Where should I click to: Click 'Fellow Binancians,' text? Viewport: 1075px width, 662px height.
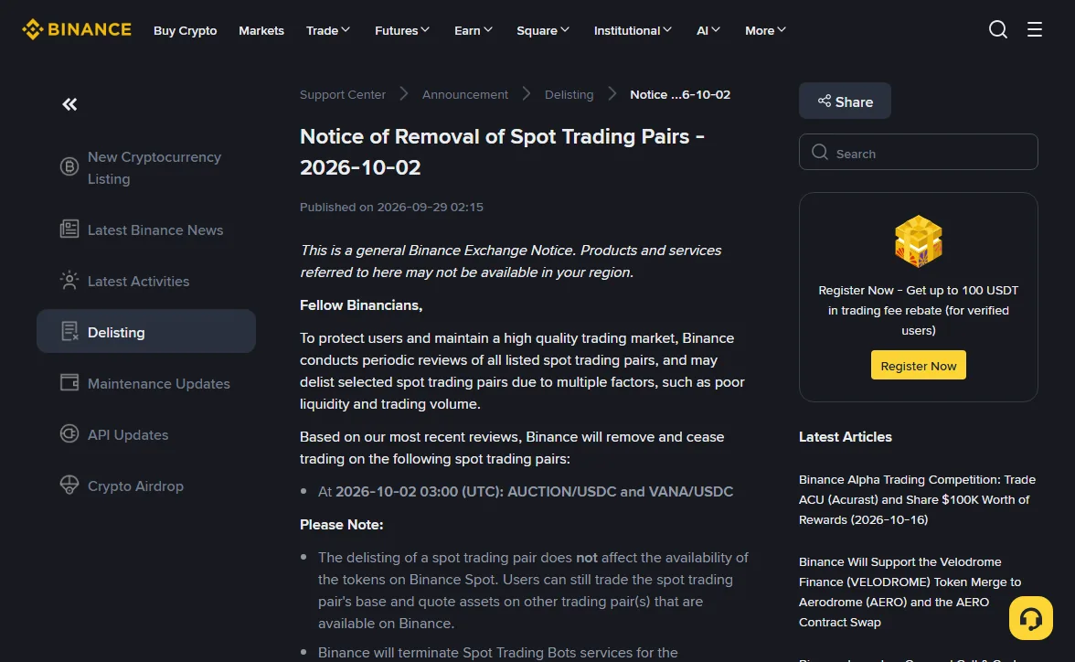(x=361, y=305)
